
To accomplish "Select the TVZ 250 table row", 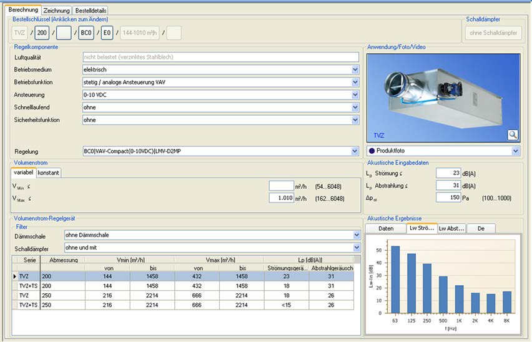I will click(x=183, y=296).
